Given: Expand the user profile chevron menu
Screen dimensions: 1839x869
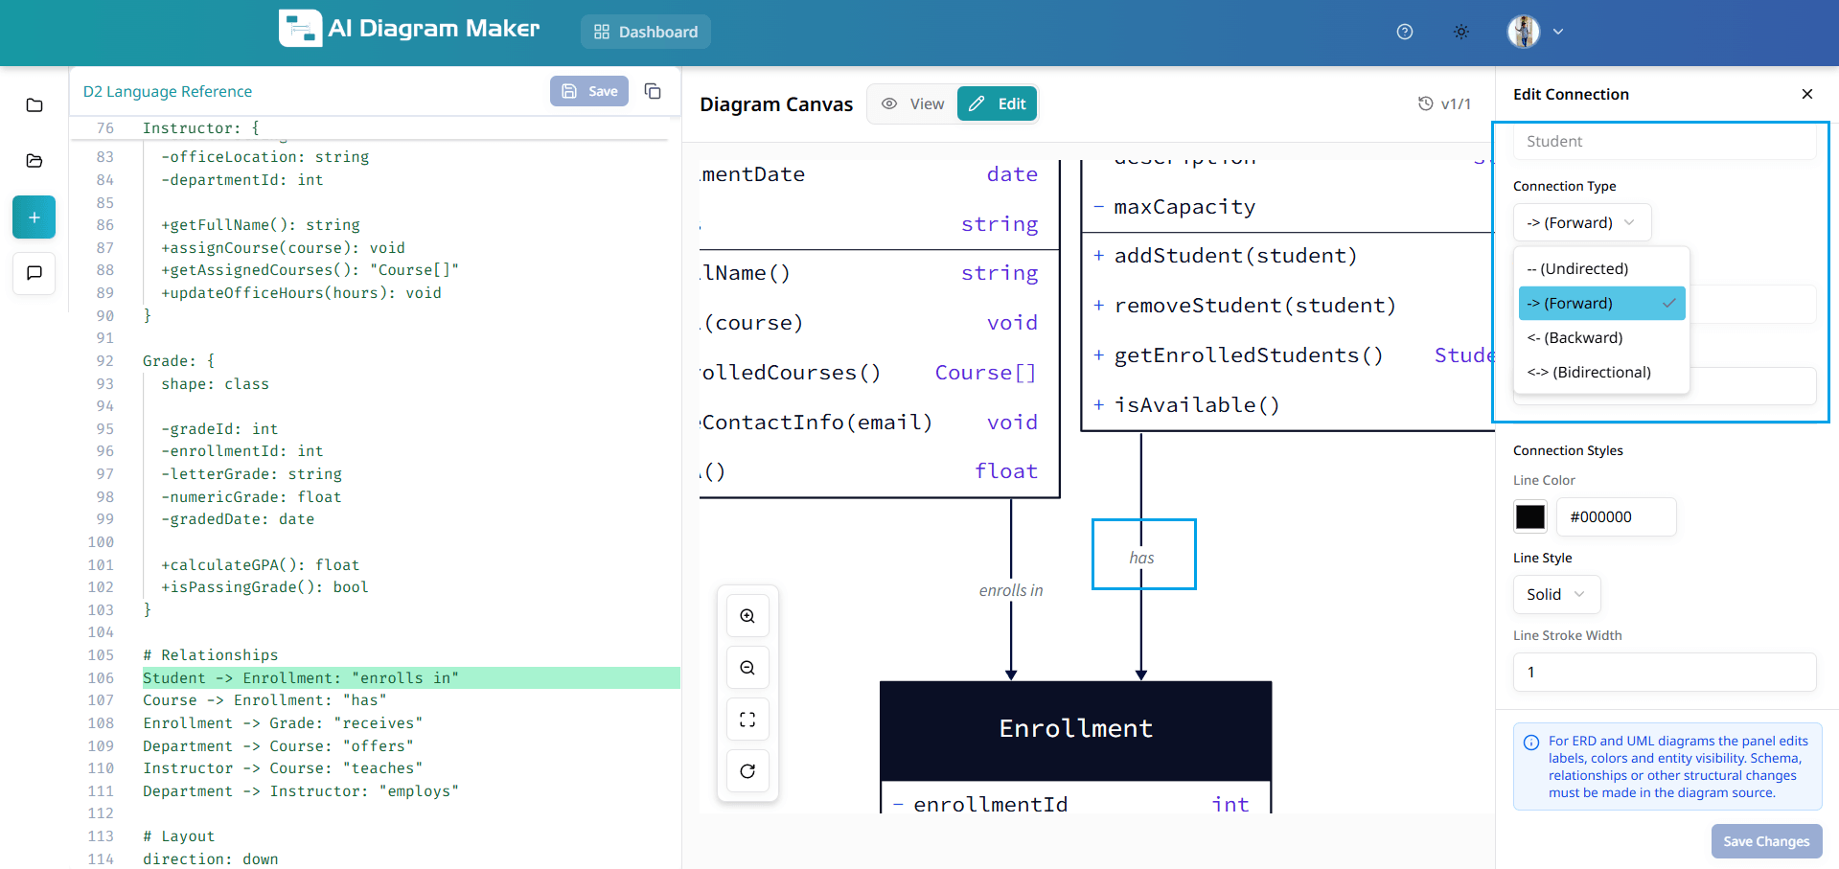Looking at the screenshot, I should point(1559,32).
